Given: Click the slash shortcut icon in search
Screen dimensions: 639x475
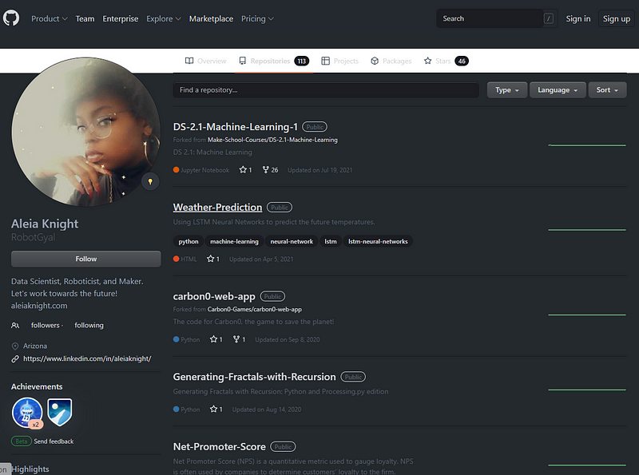Looking at the screenshot, I should (x=549, y=18).
